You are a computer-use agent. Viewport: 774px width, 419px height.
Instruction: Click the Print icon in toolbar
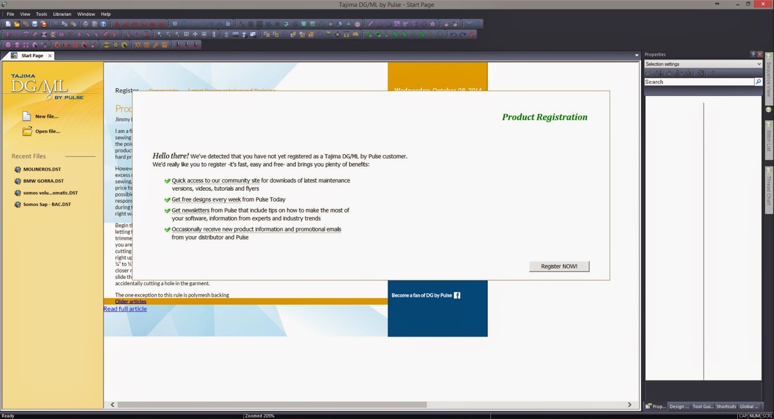[85, 24]
